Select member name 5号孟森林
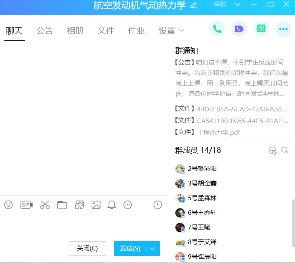The height and width of the screenshot is (263, 295). pyautogui.click(x=202, y=198)
